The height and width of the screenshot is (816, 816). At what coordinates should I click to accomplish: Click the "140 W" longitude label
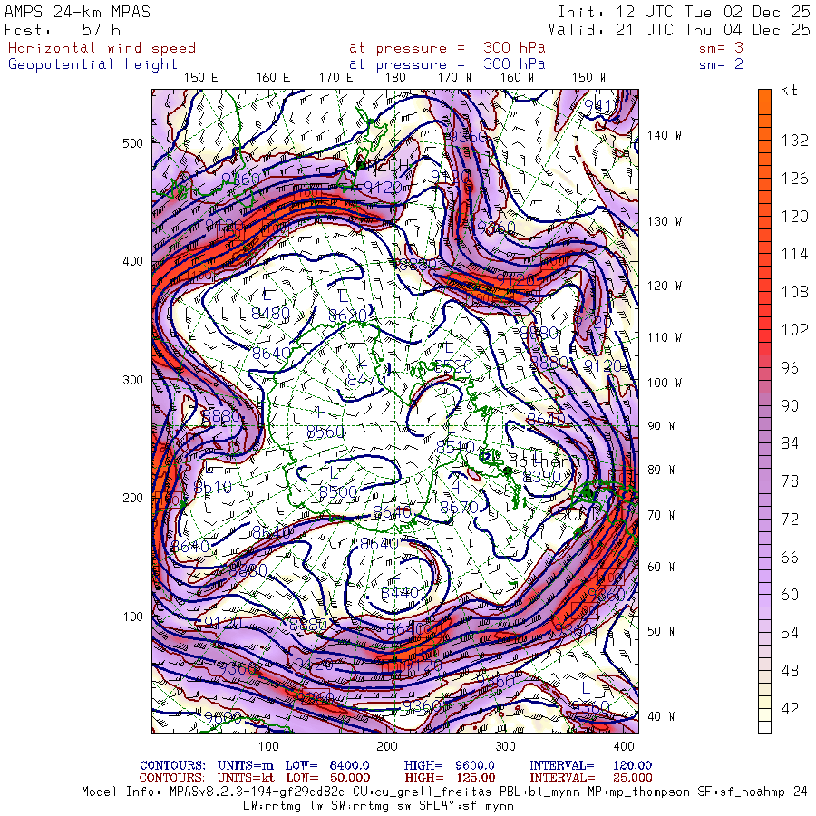coord(665,135)
